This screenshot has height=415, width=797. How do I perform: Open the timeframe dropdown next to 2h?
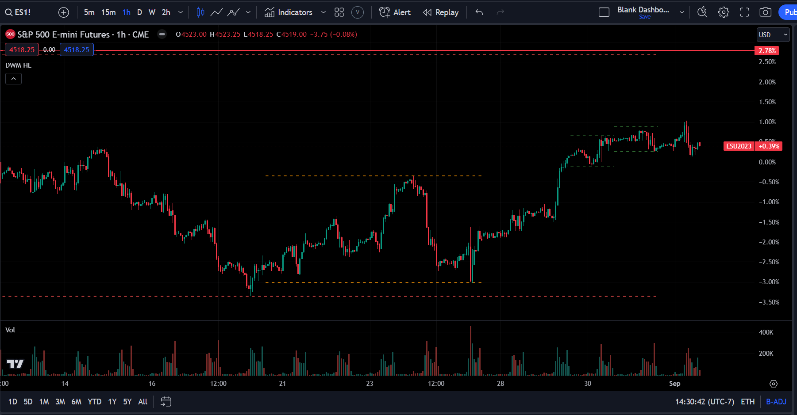pyautogui.click(x=180, y=12)
